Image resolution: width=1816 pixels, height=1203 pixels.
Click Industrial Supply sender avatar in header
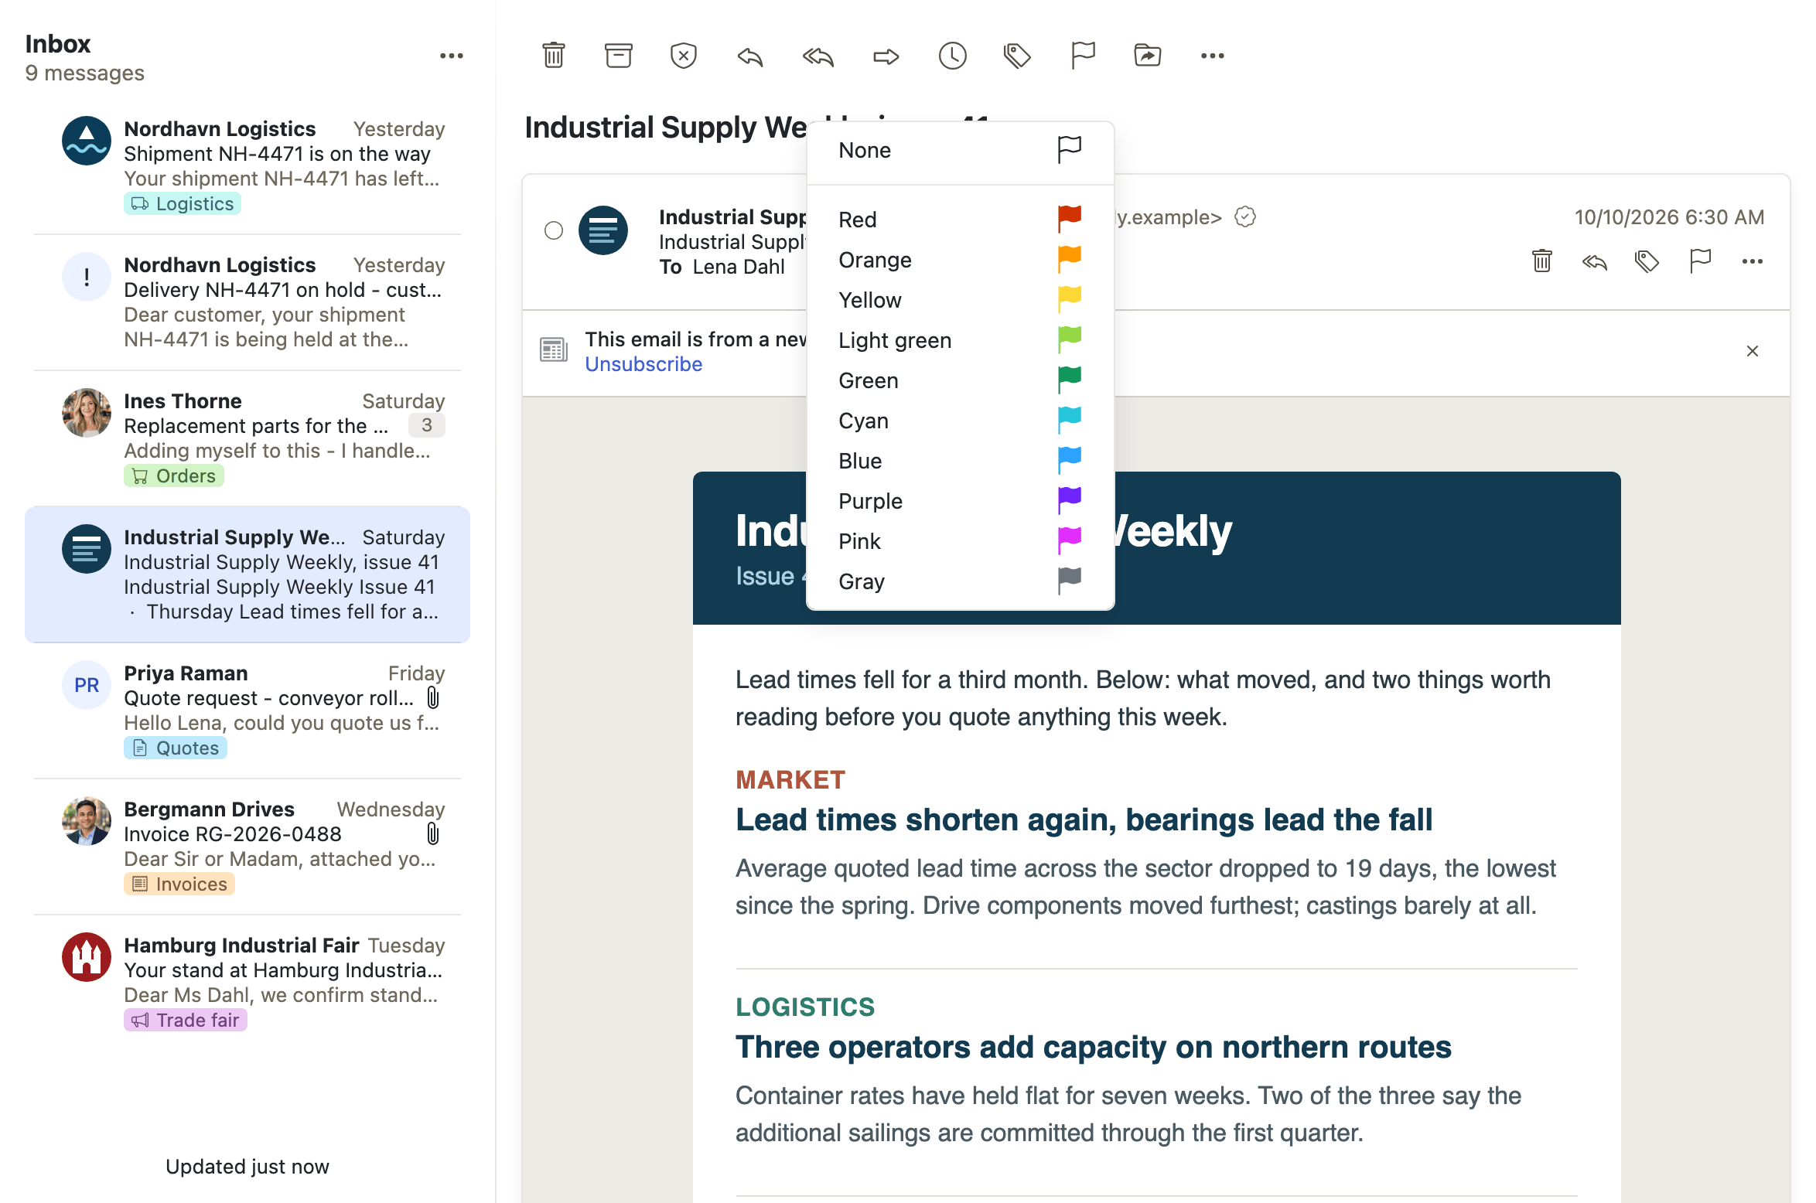pyautogui.click(x=603, y=230)
